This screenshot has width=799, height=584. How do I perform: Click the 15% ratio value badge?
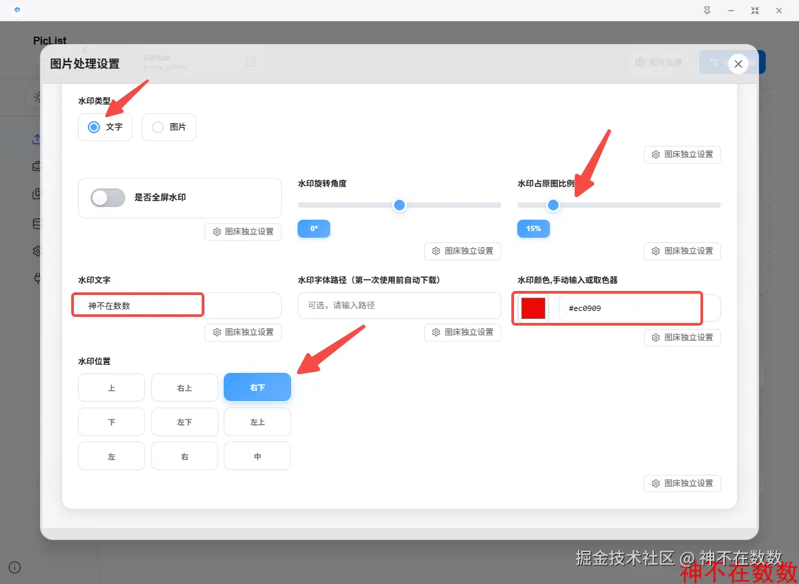click(533, 228)
